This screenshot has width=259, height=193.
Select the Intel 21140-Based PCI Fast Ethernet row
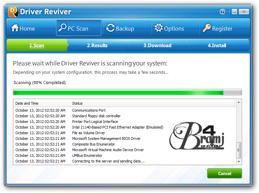pyautogui.click(x=125, y=127)
